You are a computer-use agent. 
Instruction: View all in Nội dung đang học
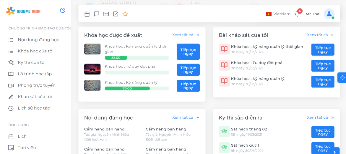click(x=186, y=117)
